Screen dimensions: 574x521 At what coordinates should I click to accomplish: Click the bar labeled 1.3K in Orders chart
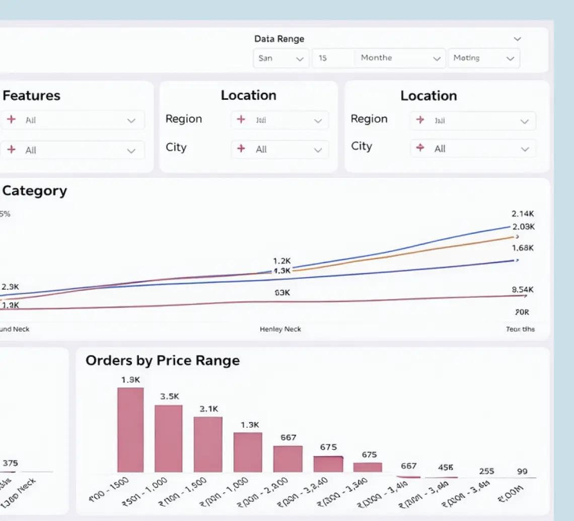coord(248,452)
